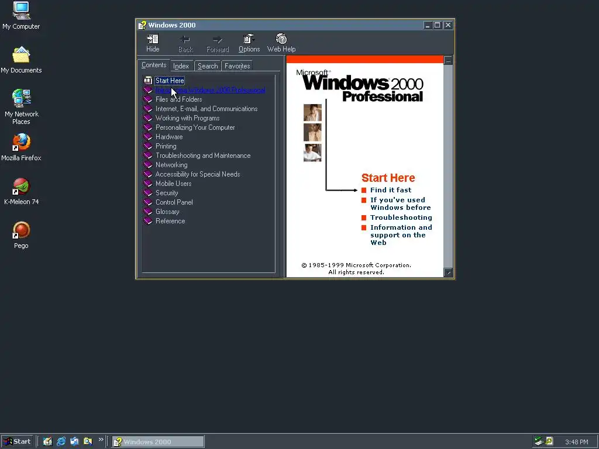Click the content pane scroll down arrow
The width and height of the screenshot is (599, 449).
pyautogui.click(x=448, y=272)
